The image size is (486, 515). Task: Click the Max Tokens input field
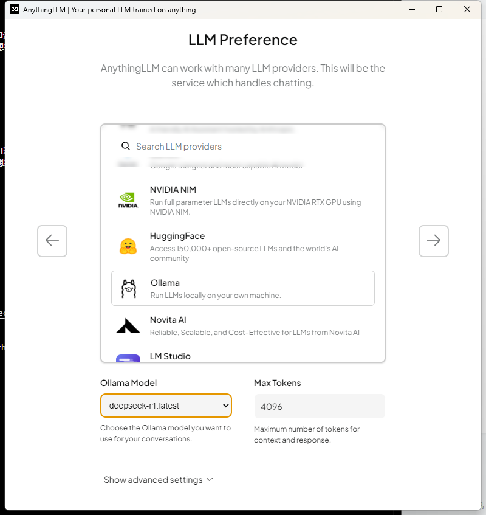coord(320,406)
